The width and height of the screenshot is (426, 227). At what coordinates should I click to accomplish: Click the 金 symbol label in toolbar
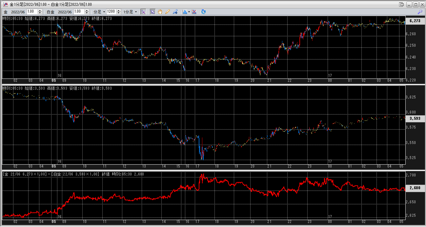point(6,12)
